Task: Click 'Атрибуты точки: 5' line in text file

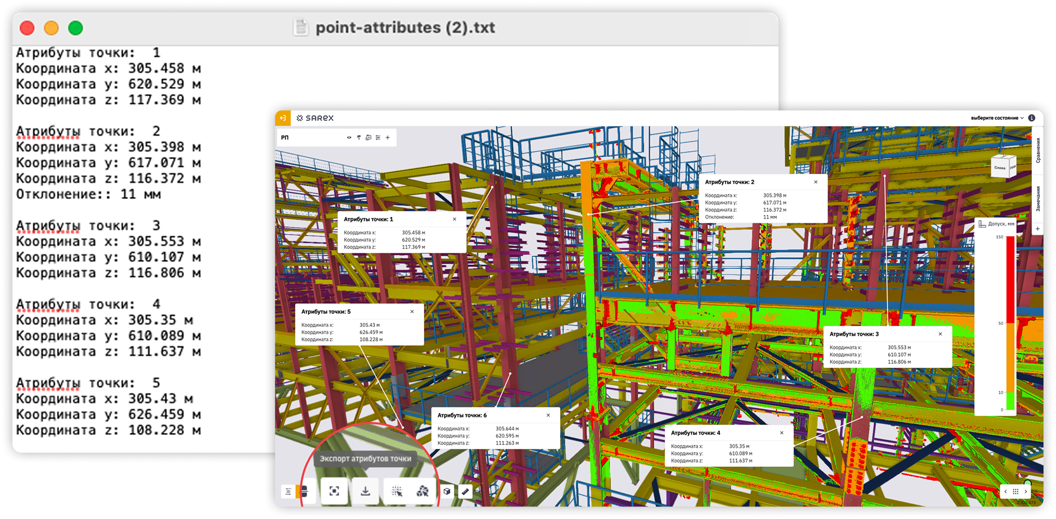Action: click(x=88, y=383)
